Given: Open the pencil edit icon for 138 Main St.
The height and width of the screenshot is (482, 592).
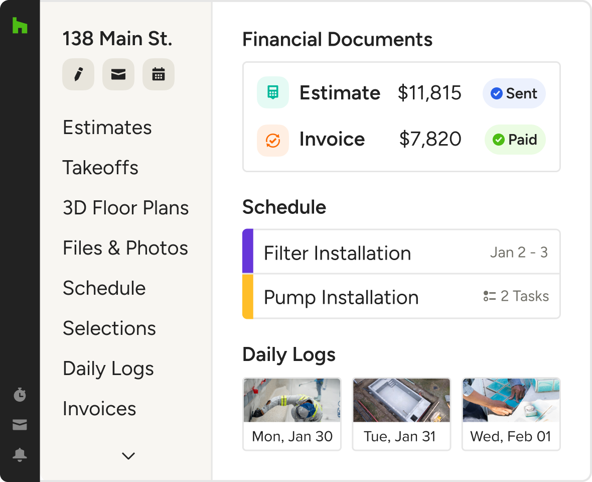Looking at the screenshot, I should point(78,74).
